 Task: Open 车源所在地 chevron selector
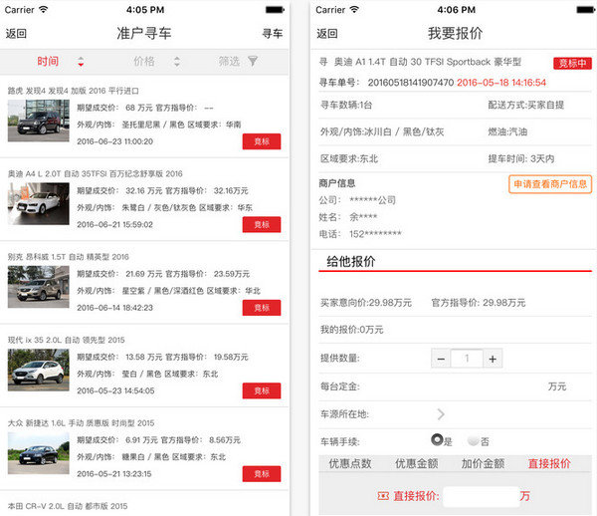[x=441, y=413]
